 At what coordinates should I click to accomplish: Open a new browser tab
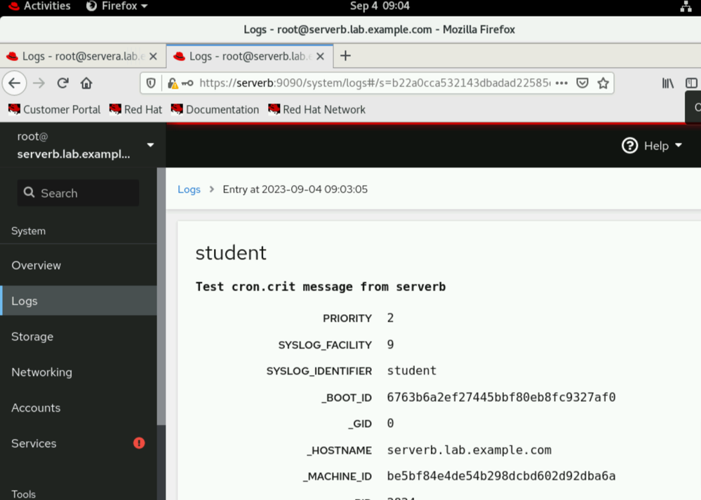[345, 56]
